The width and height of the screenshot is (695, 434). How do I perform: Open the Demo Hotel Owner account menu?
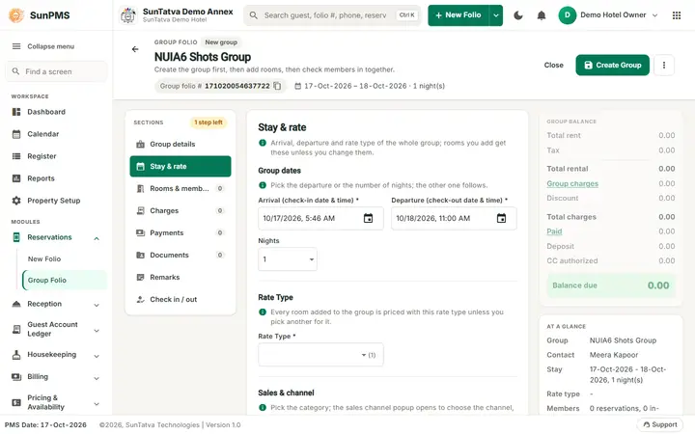608,15
